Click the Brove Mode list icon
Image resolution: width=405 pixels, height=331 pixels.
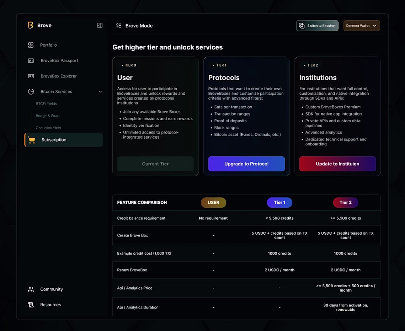(x=119, y=26)
